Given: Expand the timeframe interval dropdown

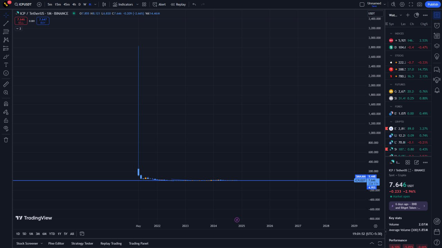Looking at the screenshot, I should point(95,4).
